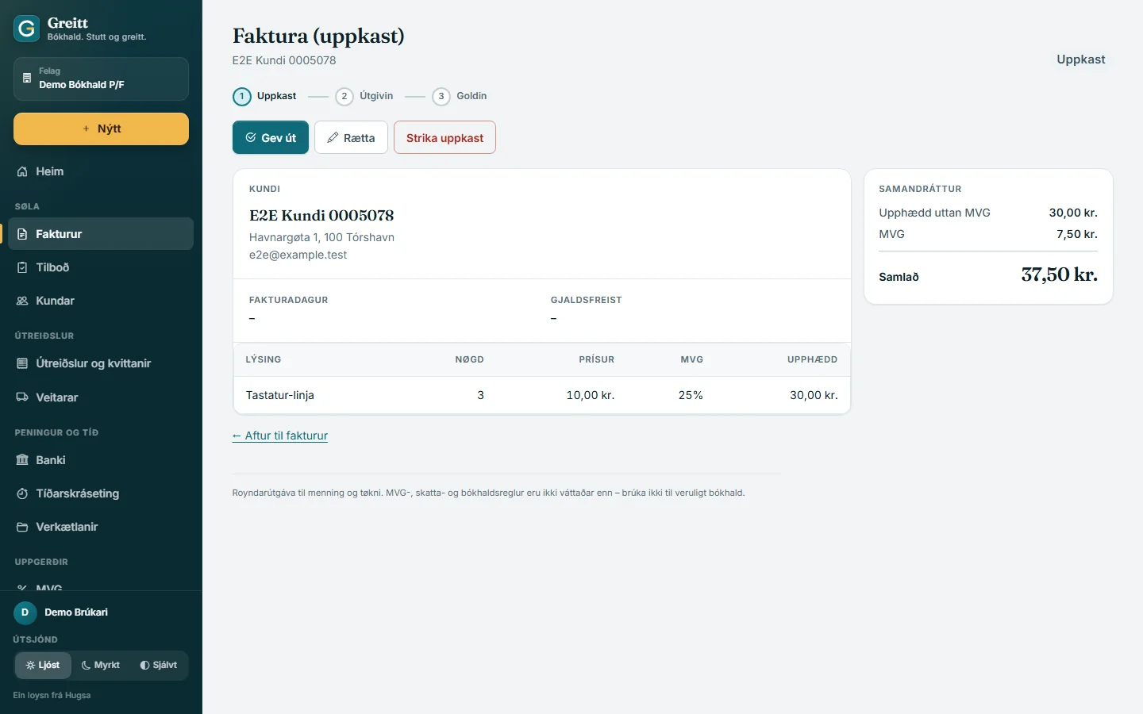Click customer name E2E Kundi 0005078 heading
1143x714 pixels.
321,215
